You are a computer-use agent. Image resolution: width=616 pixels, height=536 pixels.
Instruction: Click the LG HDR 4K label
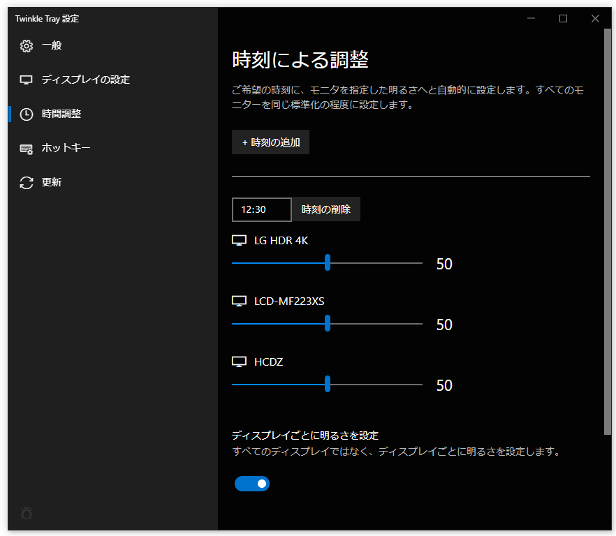(281, 240)
